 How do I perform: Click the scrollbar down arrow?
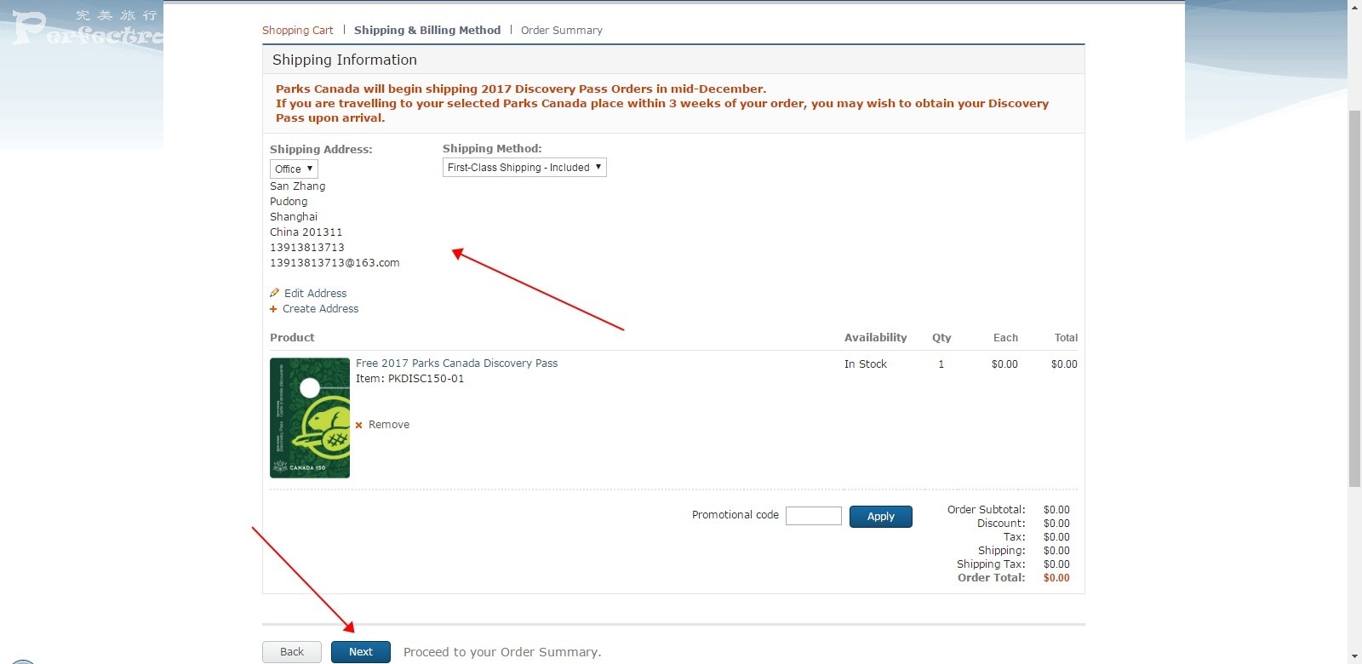[x=1355, y=657]
